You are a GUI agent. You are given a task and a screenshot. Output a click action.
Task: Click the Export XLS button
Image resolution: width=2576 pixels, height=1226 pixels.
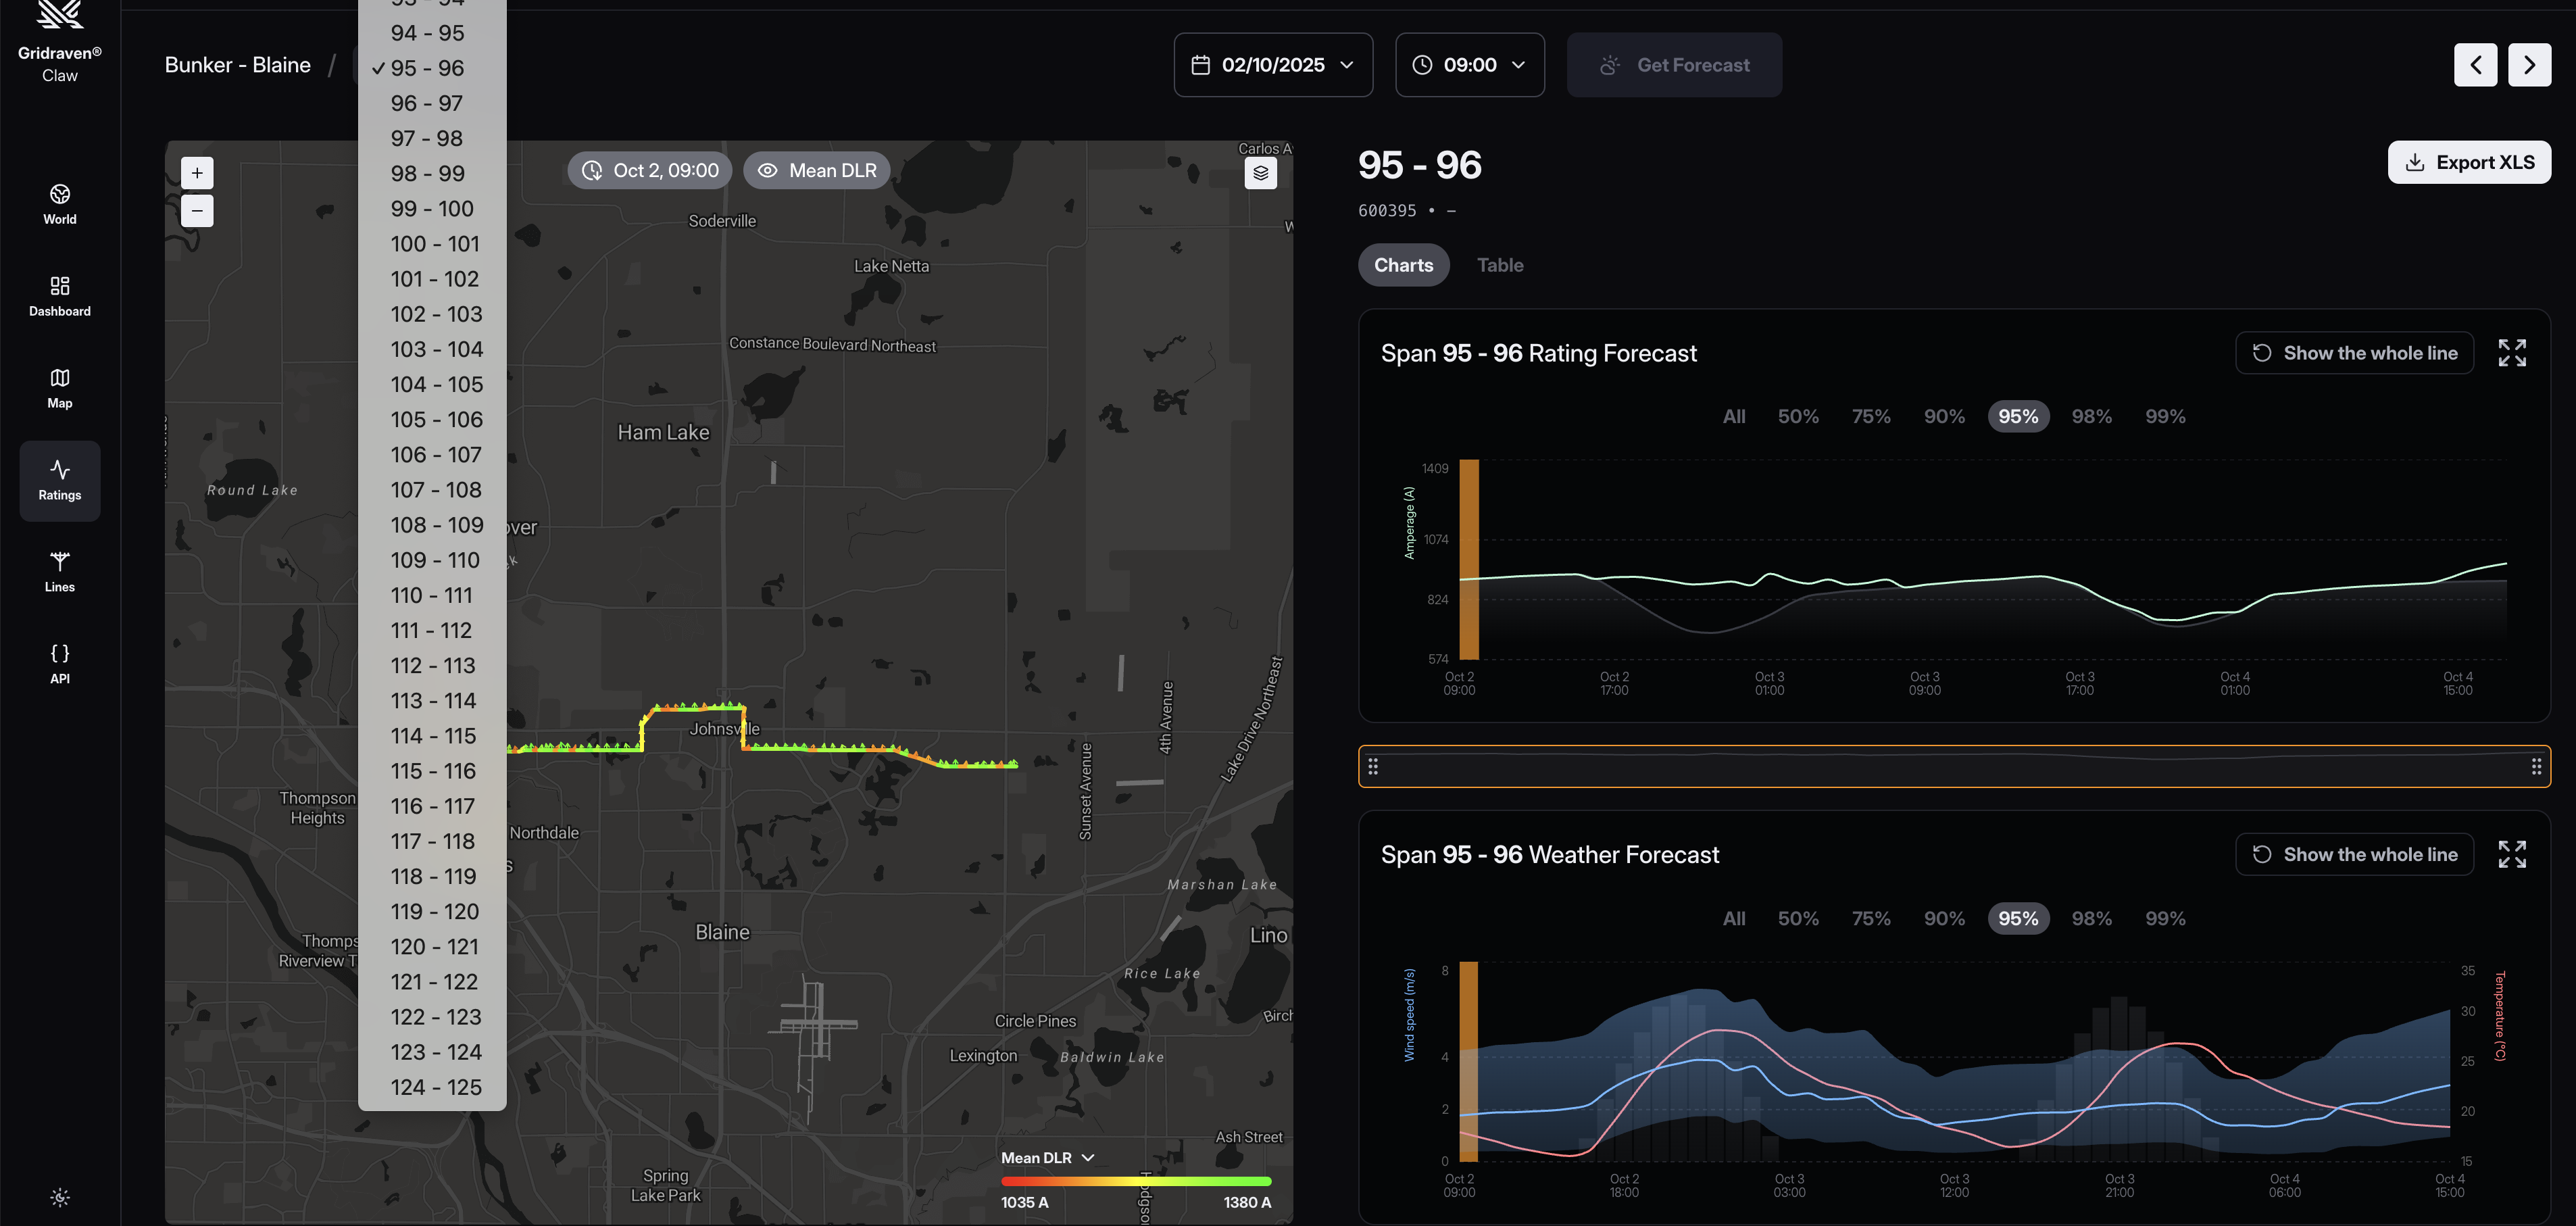click(2468, 163)
